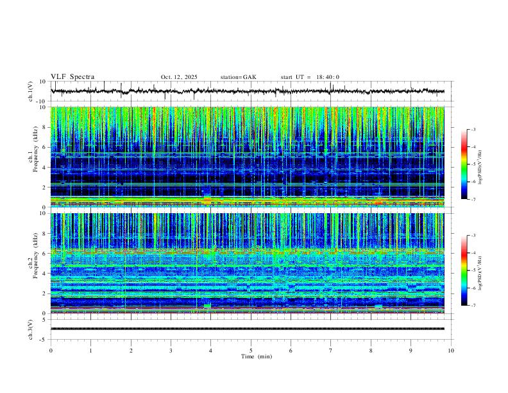The image size is (508, 393).
Task: Click the ch.2 PSD color scale bar
Action: tap(464, 270)
